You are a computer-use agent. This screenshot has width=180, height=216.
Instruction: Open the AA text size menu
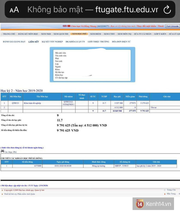point(14,10)
